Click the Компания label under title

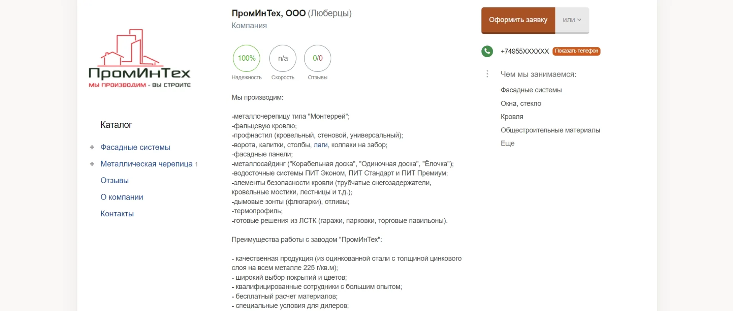(x=249, y=26)
